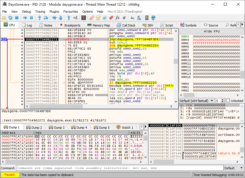
Task: Click the argument count spinner arrows
Action: tap(223, 101)
